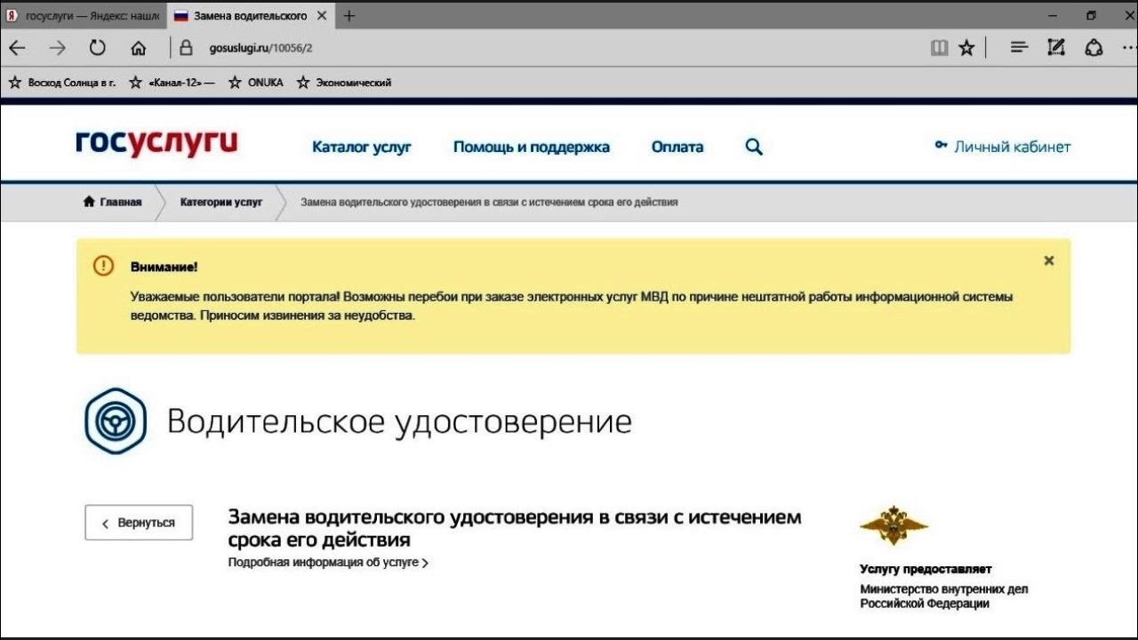Viewport: 1138px width, 640px height.
Task: Open Личный кабинет link
Action: point(1003,147)
